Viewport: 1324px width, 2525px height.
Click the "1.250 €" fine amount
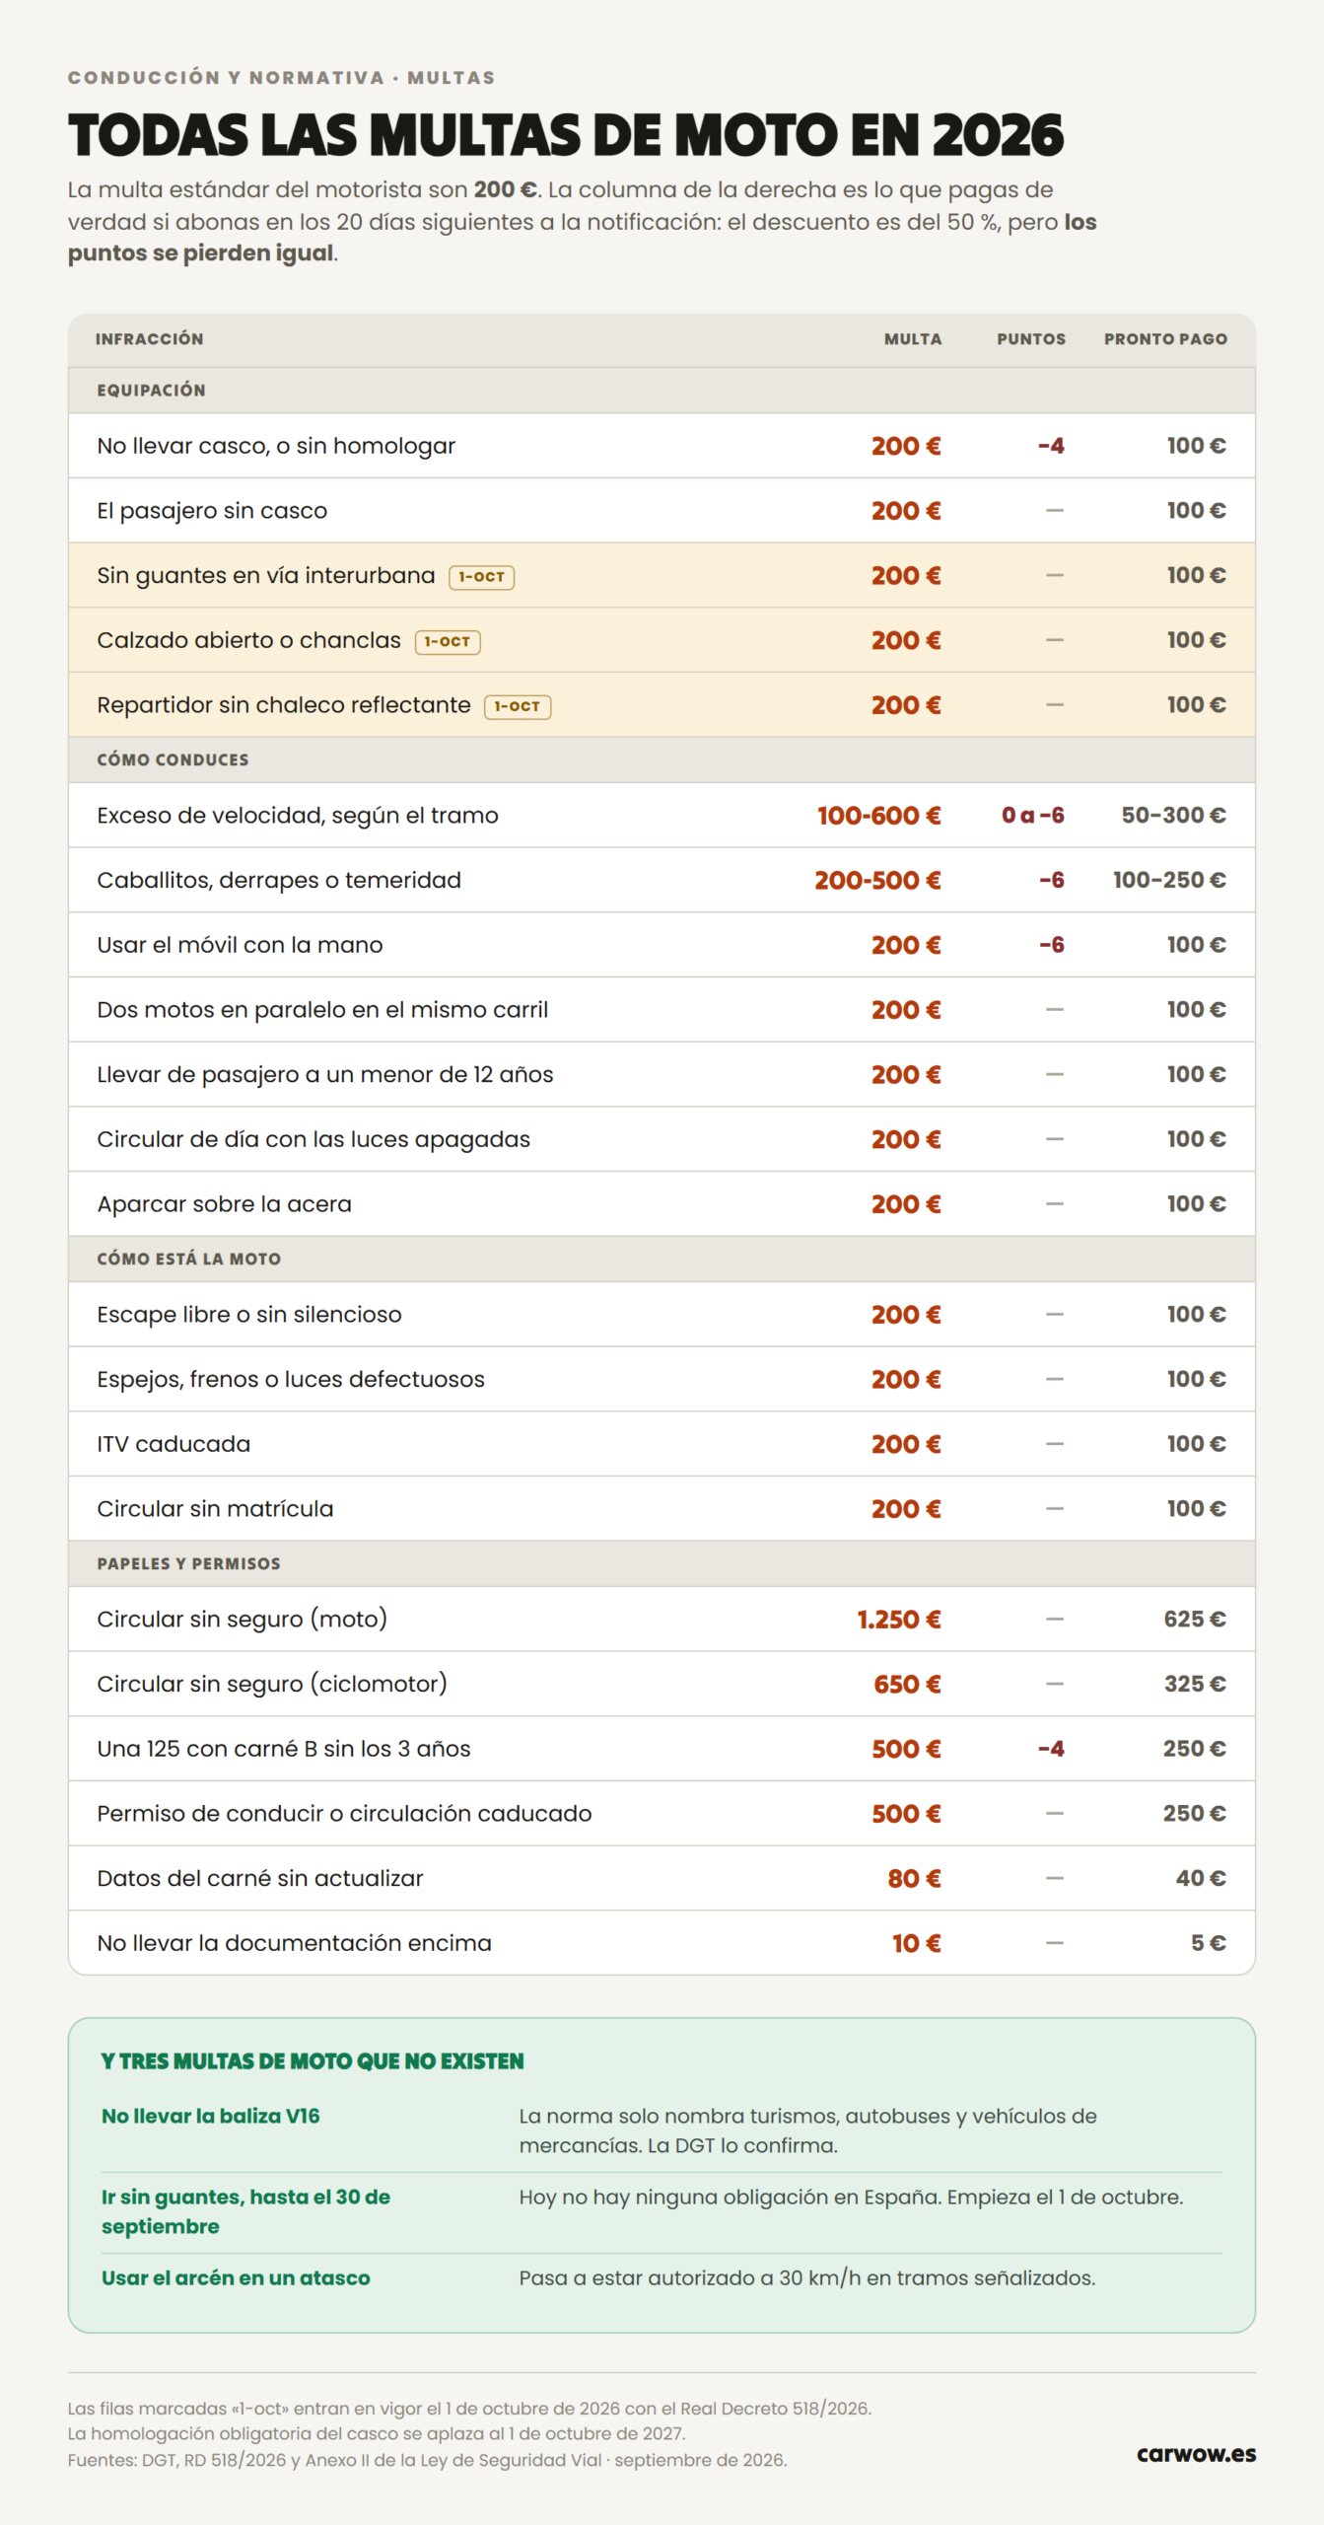click(899, 1620)
